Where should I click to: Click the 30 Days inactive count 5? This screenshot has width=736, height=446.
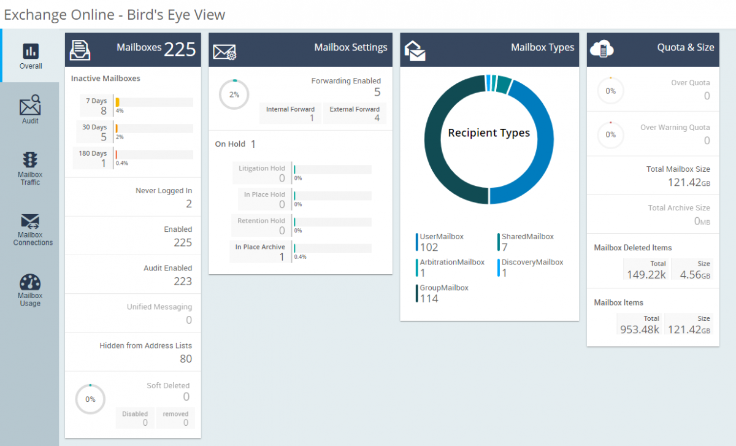tap(104, 137)
